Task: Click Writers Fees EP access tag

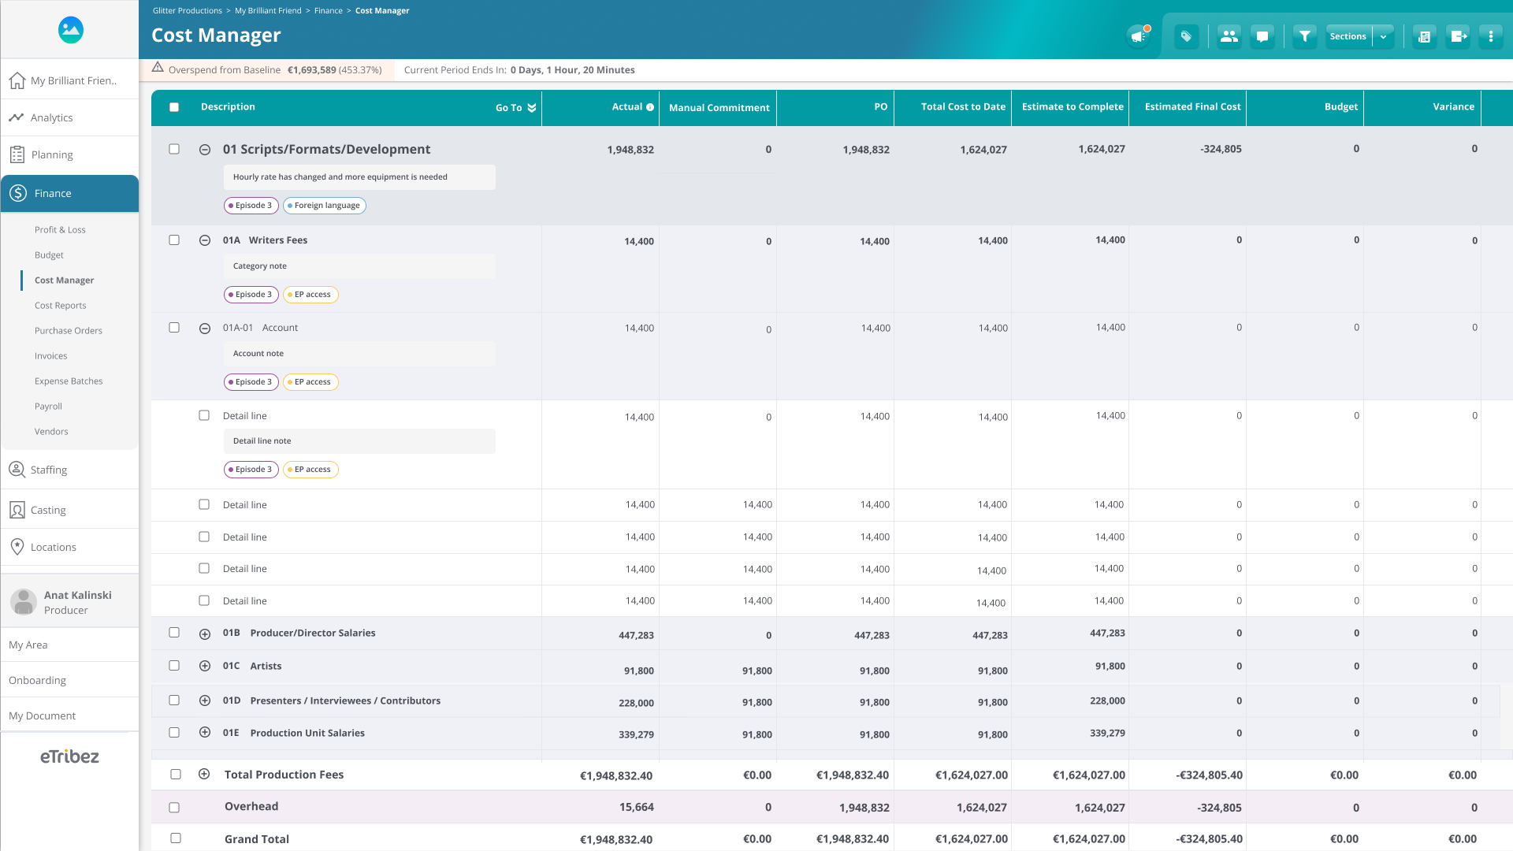Action: coord(310,295)
